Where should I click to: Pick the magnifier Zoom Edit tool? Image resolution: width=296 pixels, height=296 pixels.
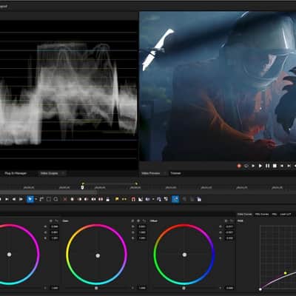point(55,199)
